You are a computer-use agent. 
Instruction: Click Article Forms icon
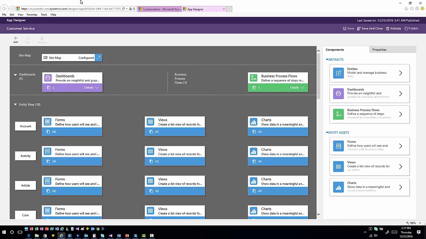coord(48,181)
